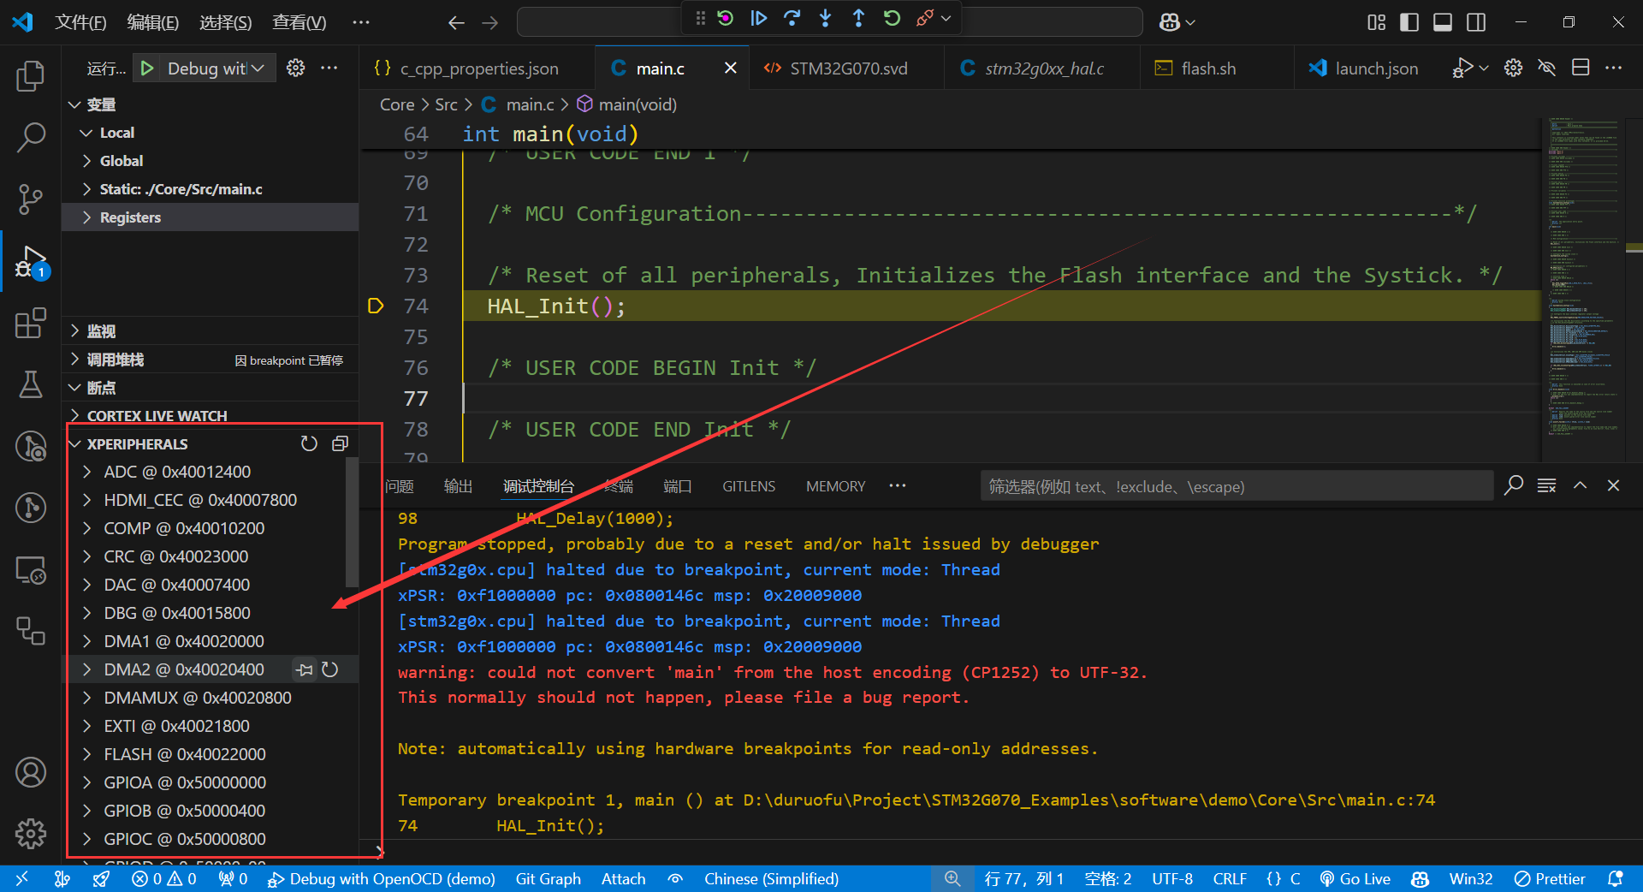Image resolution: width=1643 pixels, height=892 pixels.
Task: Click the Step Into debug icon
Action: click(x=825, y=18)
